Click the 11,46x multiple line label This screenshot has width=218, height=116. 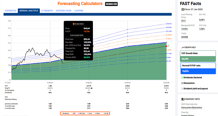tap(169, 54)
